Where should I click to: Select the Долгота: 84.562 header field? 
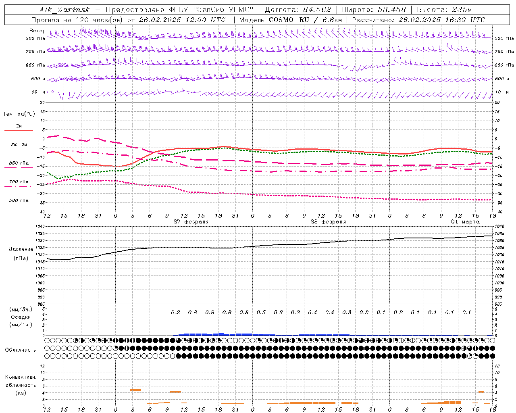(298, 10)
